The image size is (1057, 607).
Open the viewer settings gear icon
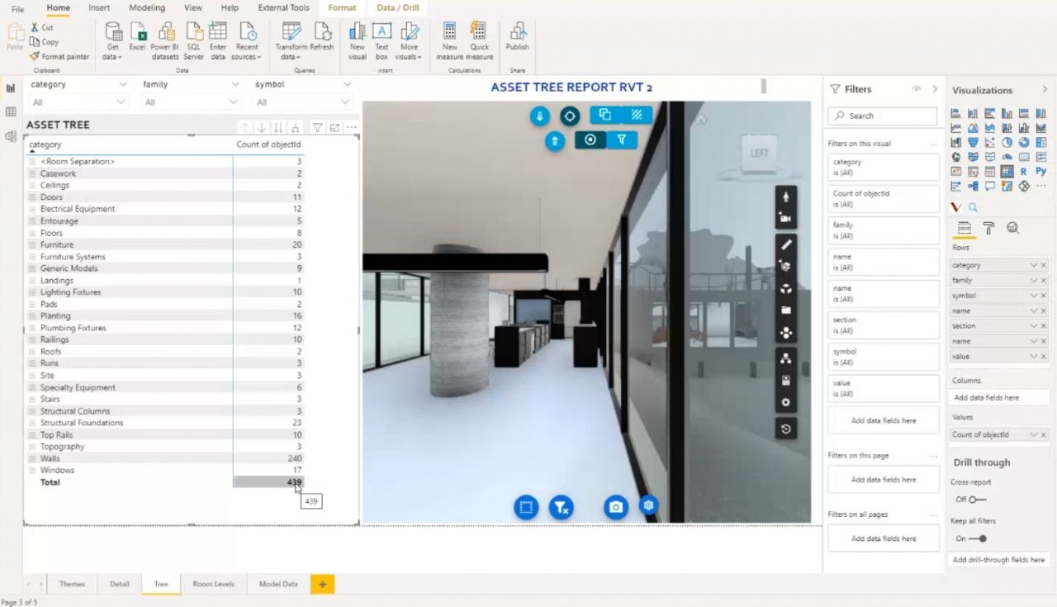pos(785,402)
